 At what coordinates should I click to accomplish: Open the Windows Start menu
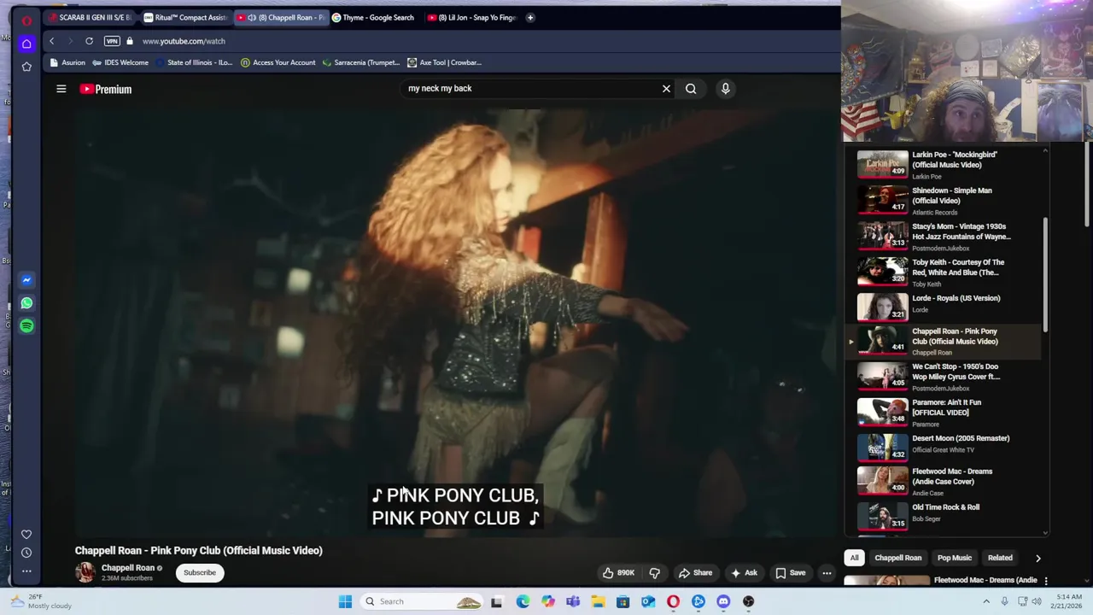[345, 601]
